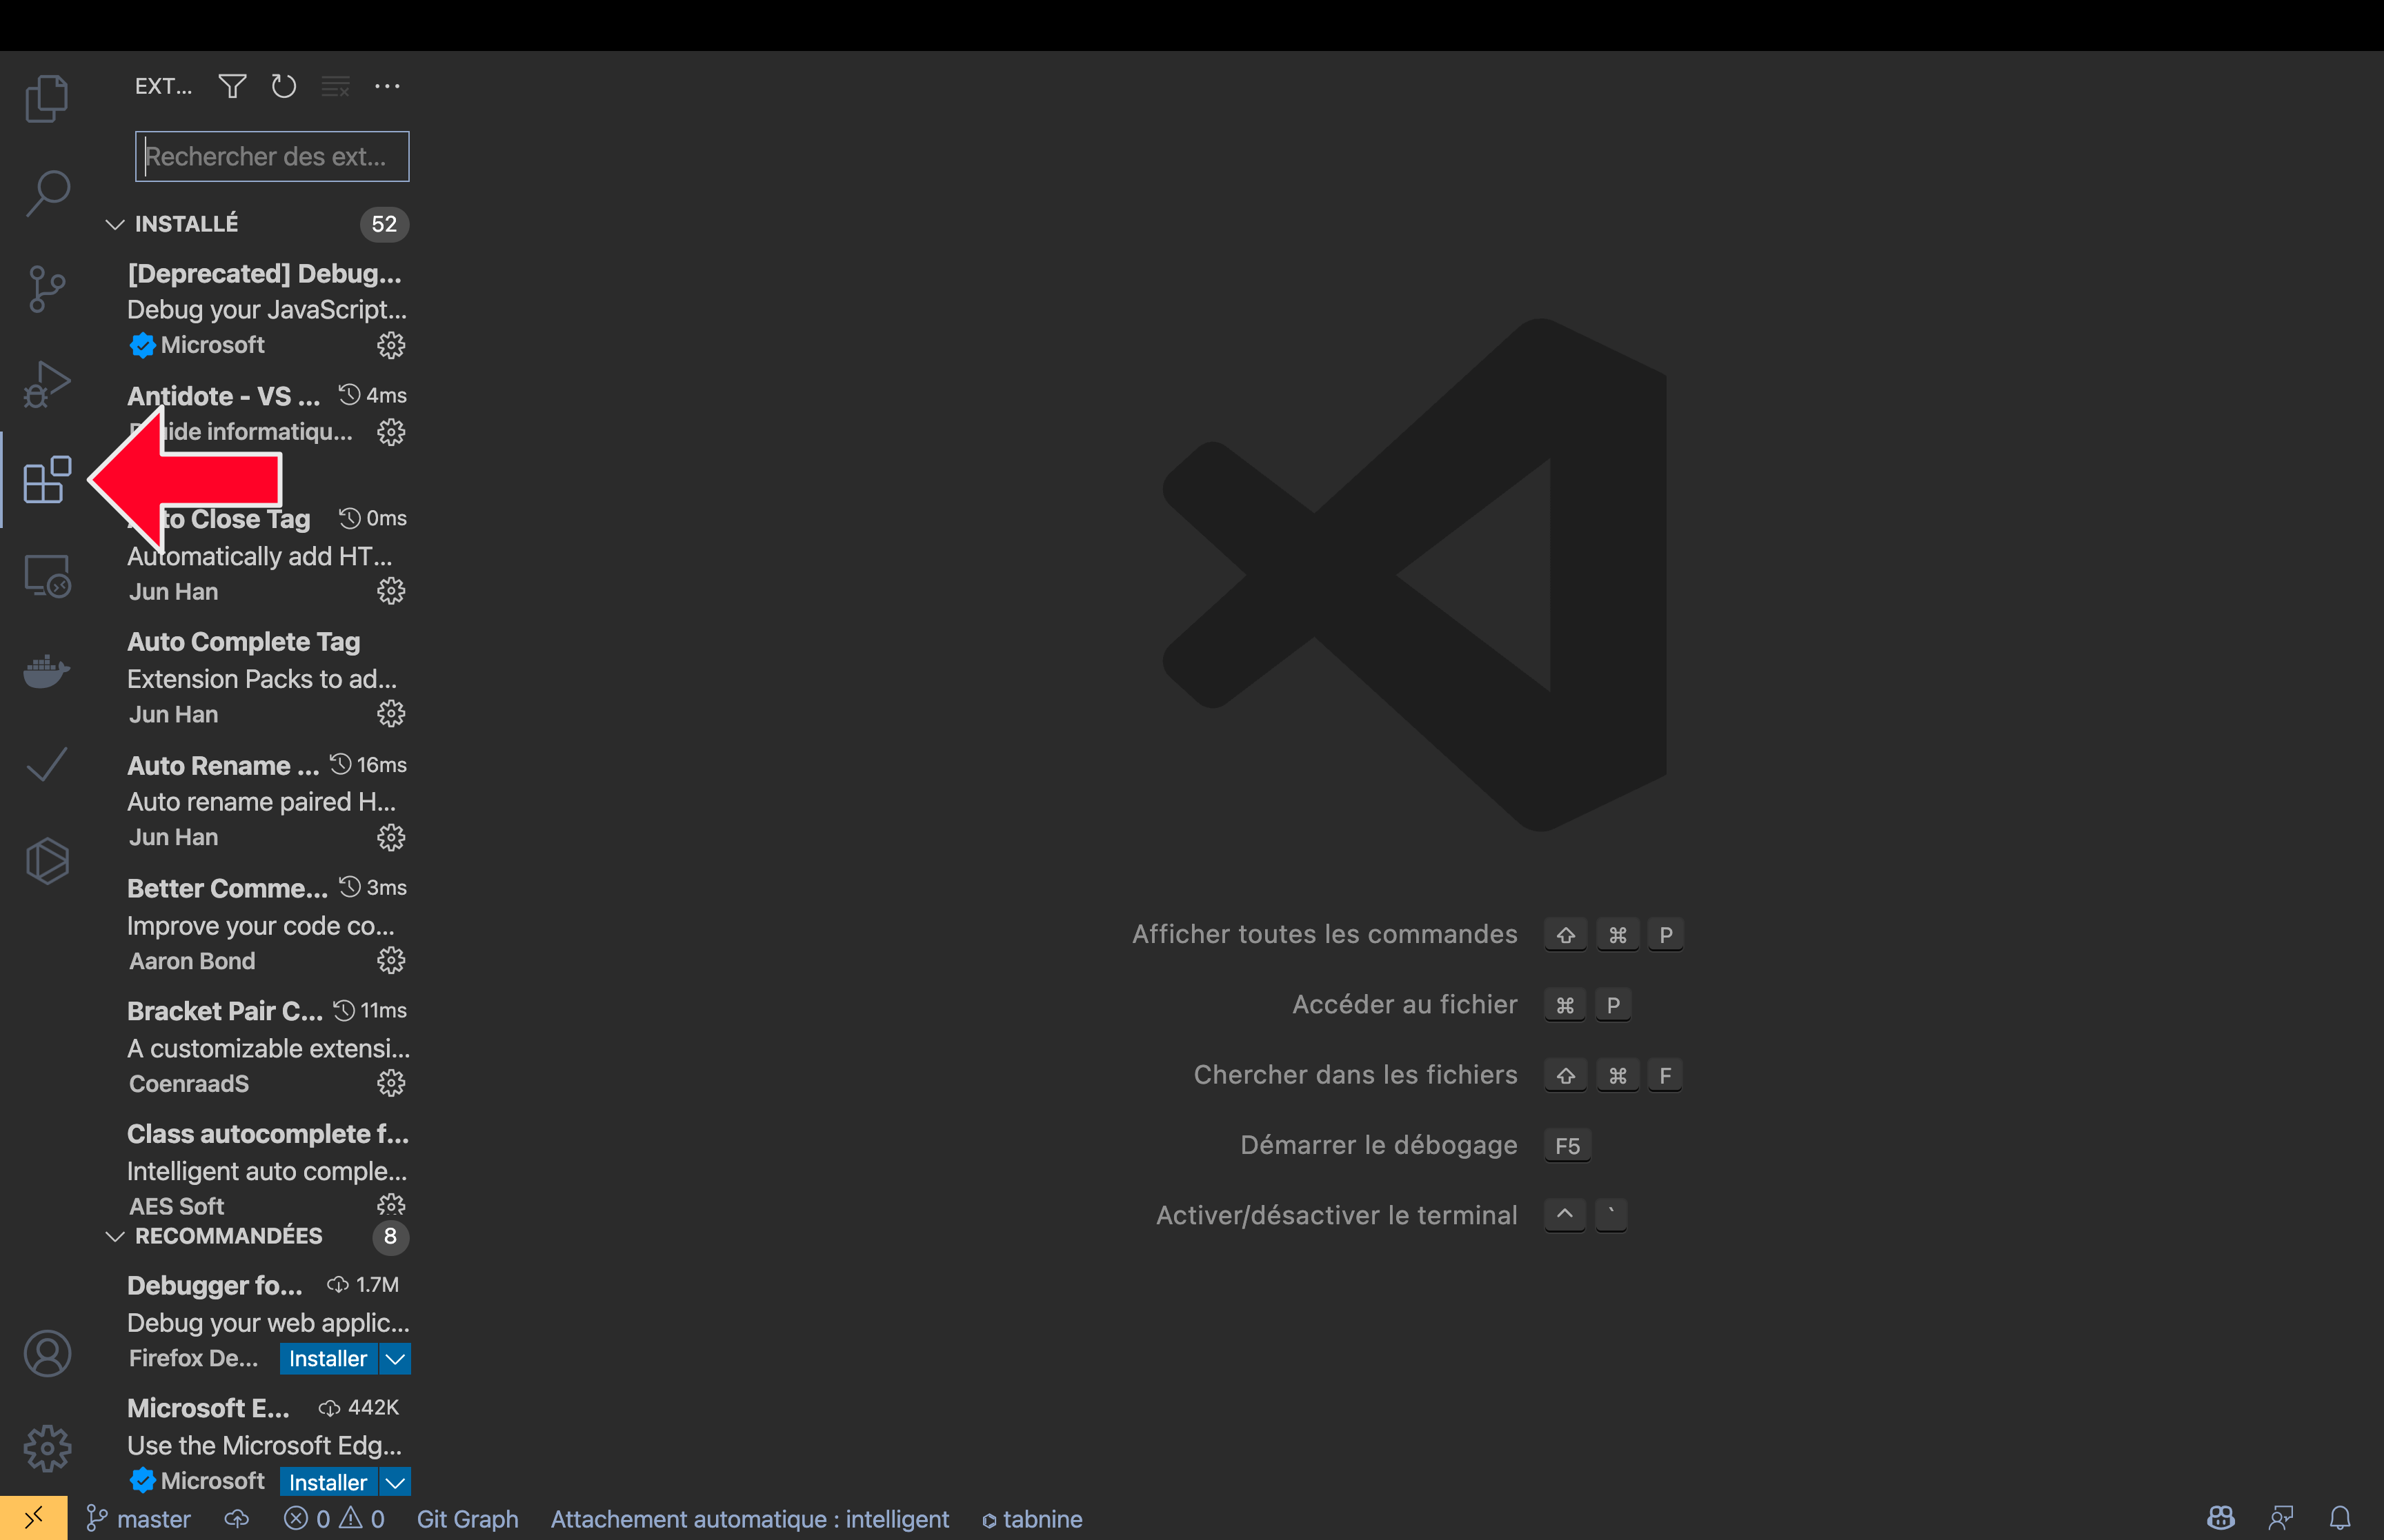Click the 8 recommended count badge
This screenshot has height=1540, width=2384.
click(390, 1236)
